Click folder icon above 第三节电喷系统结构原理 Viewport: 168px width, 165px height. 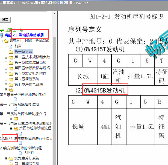[x=16, y=118]
